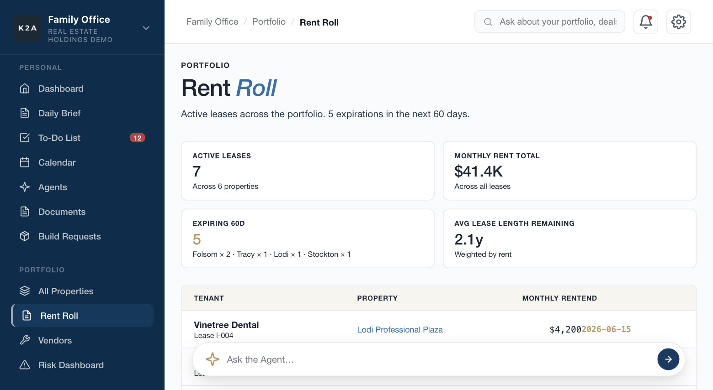Viewport: 713px width, 390px height.
Task: Click the $4,200 rent amount
Action: coord(565,329)
